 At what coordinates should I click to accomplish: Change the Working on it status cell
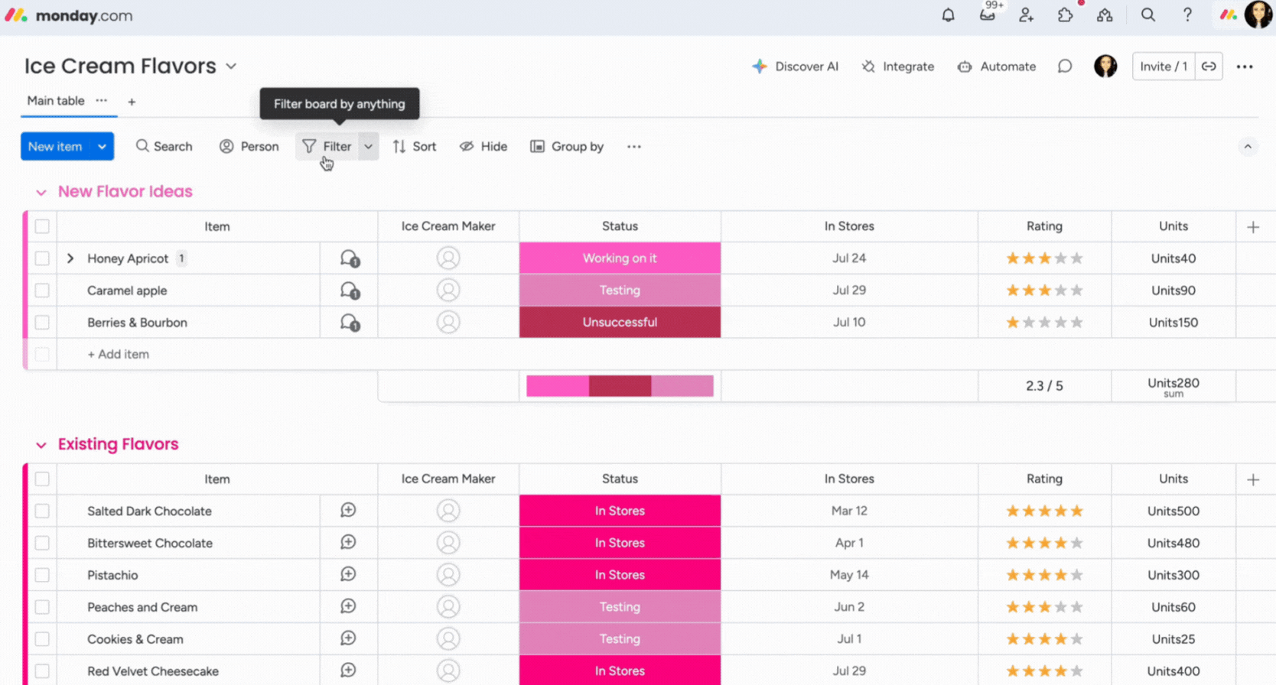pos(619,258)
